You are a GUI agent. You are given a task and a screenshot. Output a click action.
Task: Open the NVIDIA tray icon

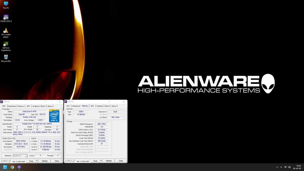[281, 167]
